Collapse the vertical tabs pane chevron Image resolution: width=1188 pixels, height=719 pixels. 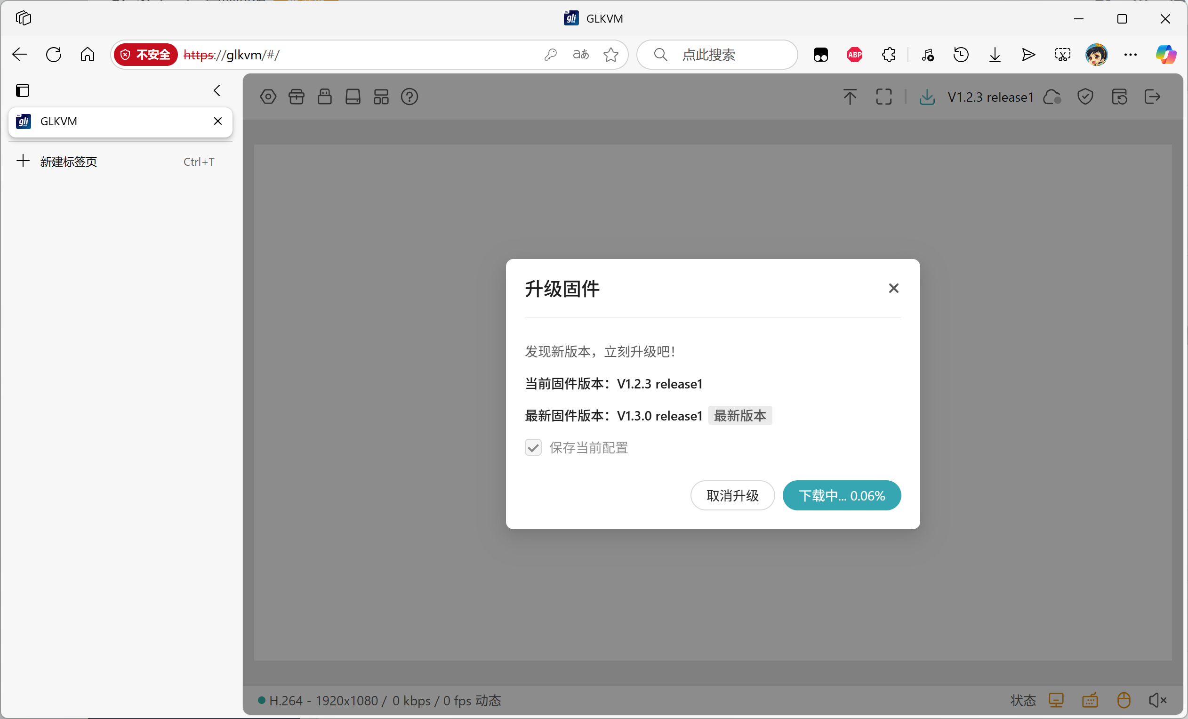(217, 90)
